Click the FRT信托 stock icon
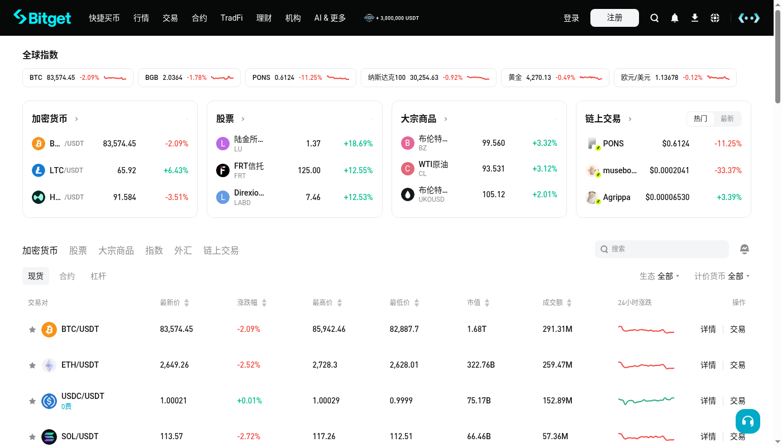 pos(223,170)
